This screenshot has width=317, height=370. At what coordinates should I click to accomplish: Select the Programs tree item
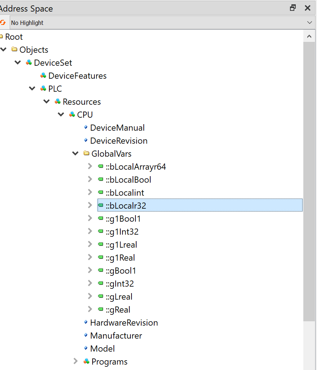(x=110, y=362)
